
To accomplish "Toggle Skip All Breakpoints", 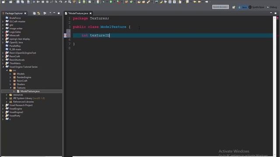I will [34, 2].
